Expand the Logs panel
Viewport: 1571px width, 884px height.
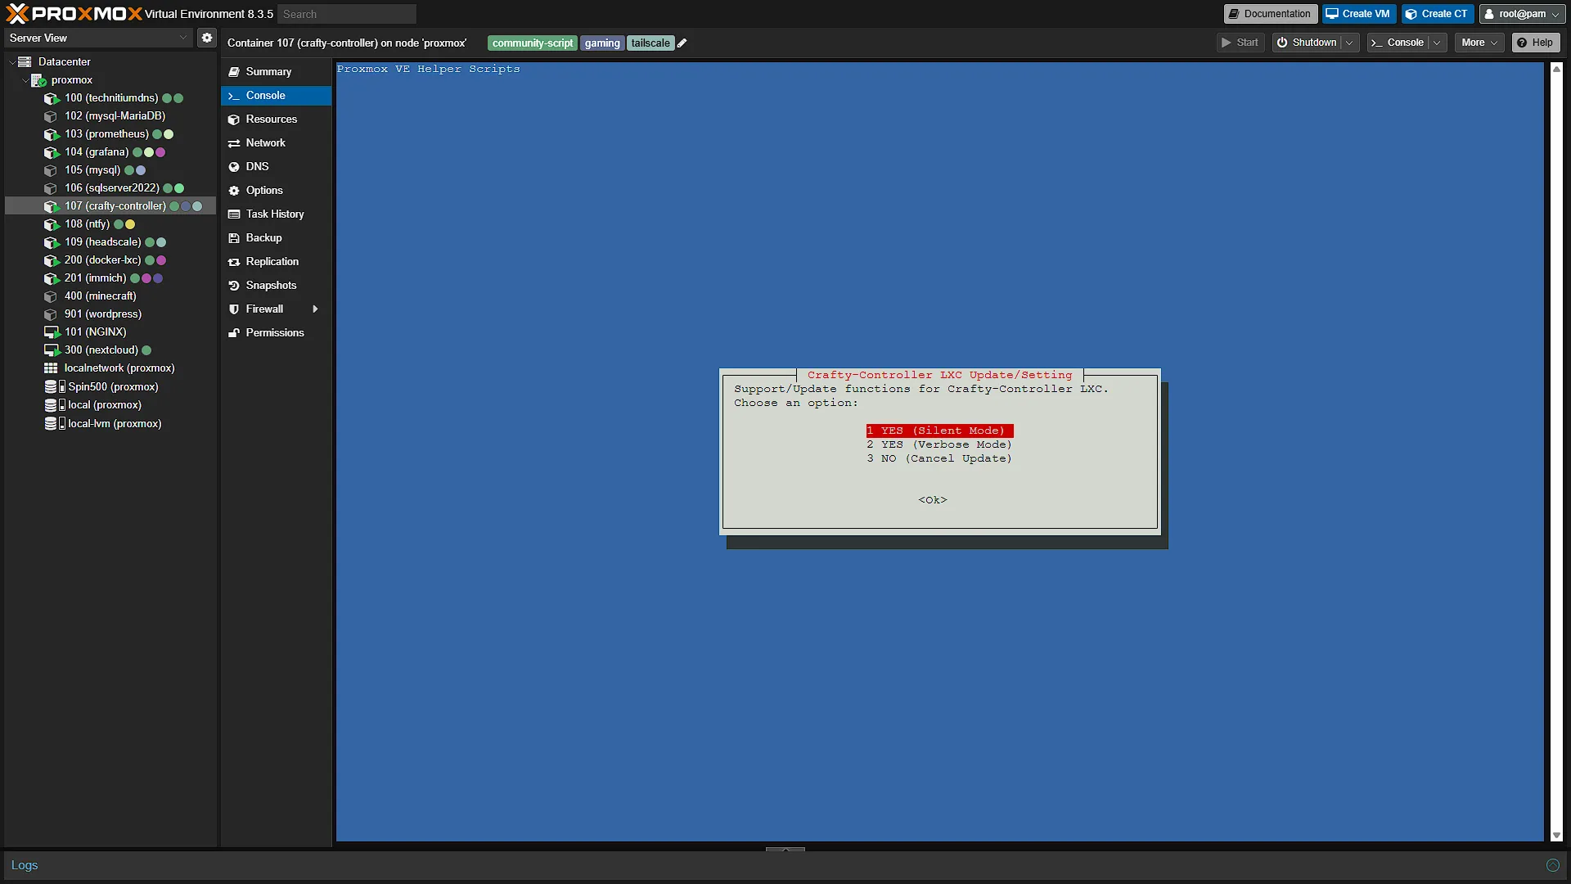click(x=1552, y=865)
